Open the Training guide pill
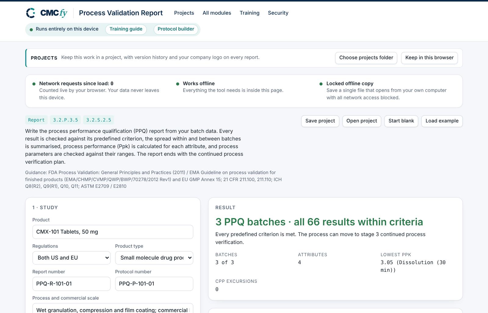488x313 pixels. pyautogui.click(x=126, y=29)
